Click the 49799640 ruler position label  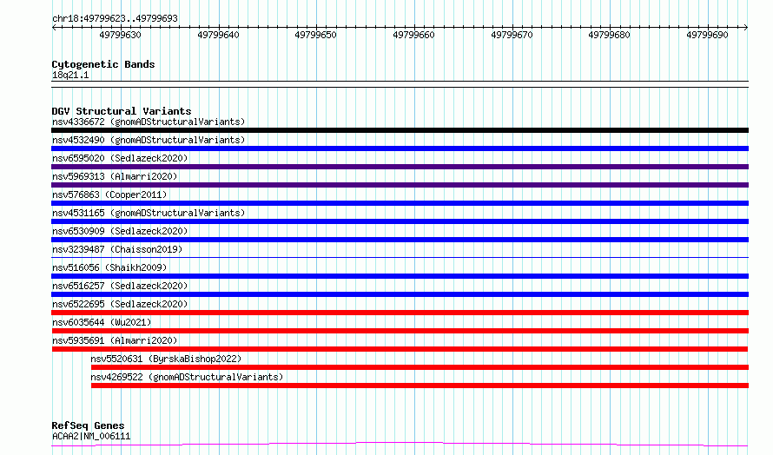coord(218,35)
